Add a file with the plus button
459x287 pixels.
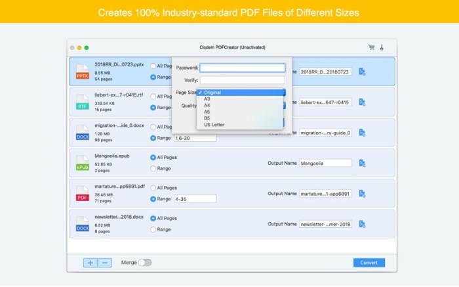point(90,263)
